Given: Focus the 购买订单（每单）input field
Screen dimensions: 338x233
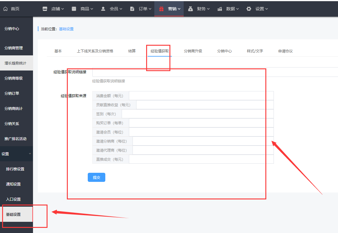Looking at the screenshot, I should point(201,123).
